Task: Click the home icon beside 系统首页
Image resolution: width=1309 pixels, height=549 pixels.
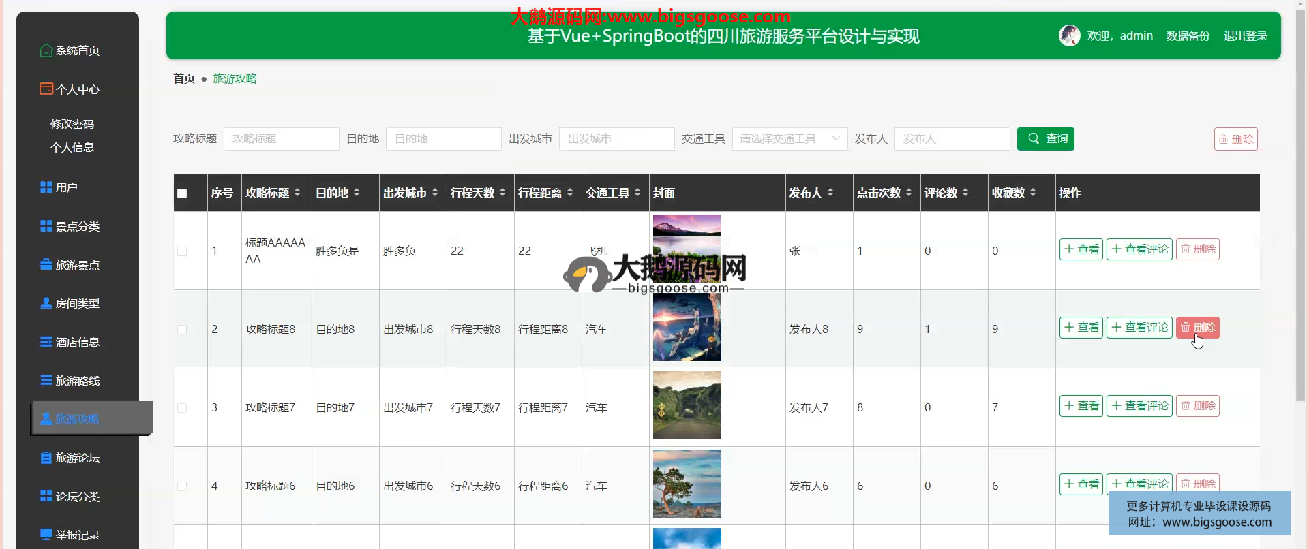Action: pos(46,50)
